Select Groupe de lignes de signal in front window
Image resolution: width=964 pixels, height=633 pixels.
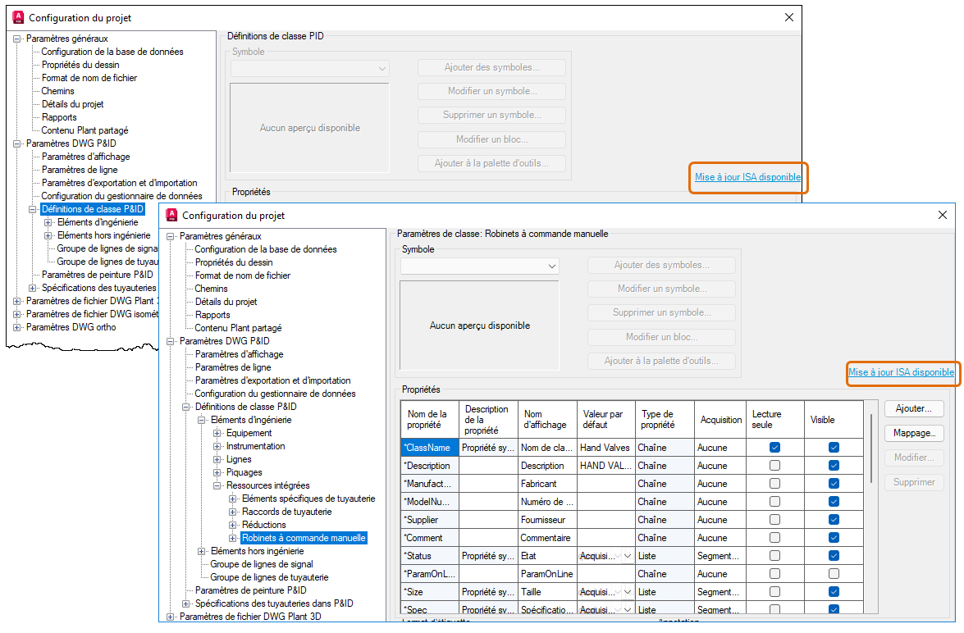pyautogui.click(x=261, y=564)
